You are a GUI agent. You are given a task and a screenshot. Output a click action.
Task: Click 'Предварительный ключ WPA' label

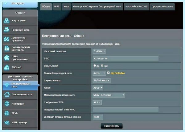point(59,110)
